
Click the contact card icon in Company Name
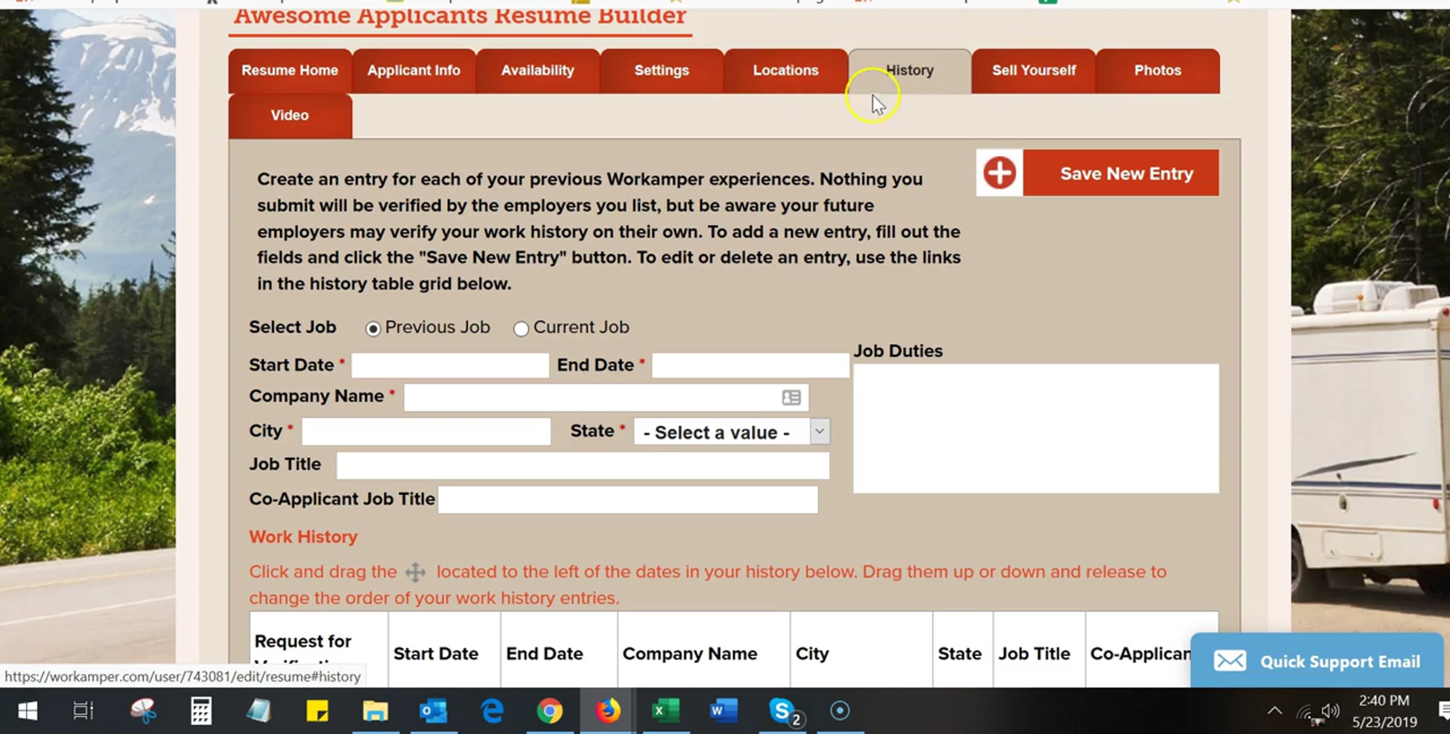coord(791,398)
